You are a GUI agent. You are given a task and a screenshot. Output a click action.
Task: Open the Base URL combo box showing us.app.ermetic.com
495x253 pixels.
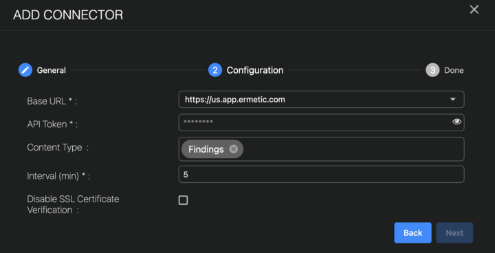coord(321,100)
